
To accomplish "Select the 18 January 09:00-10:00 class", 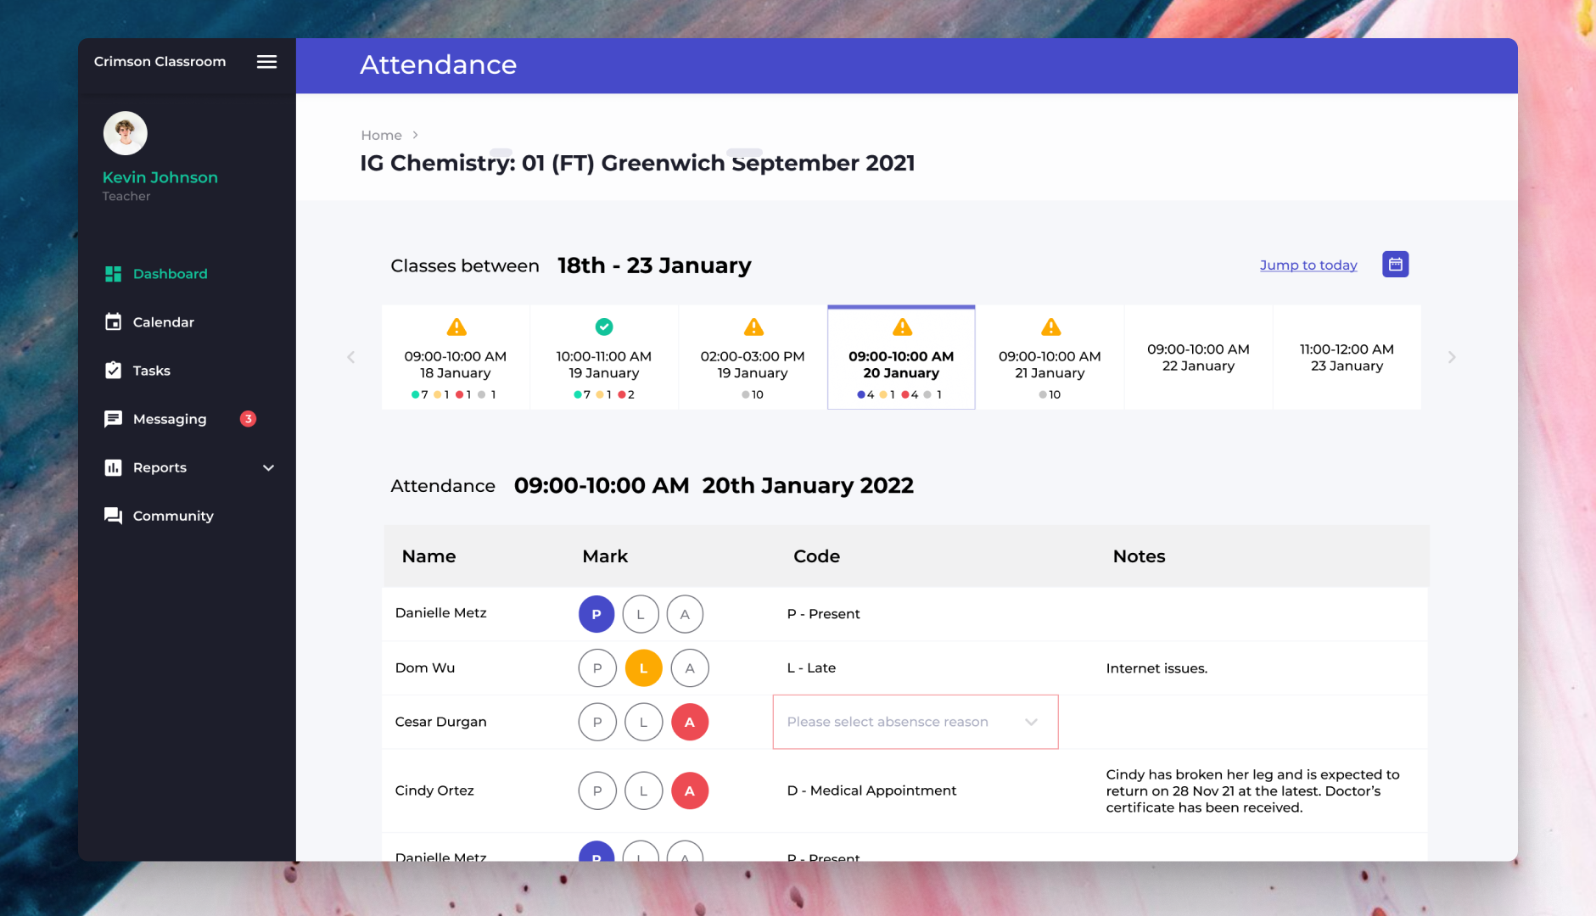I will (x=456, y=358).
